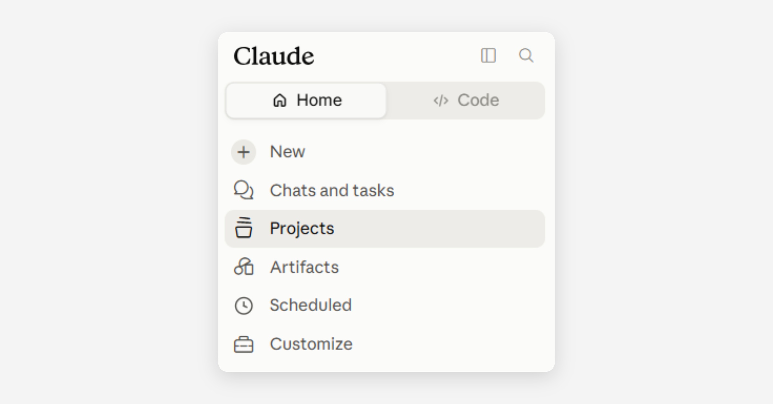The height and width of the screenshot is (404, 773).
Task: Click the chat bubbles icon
Action: click(243, 190)
